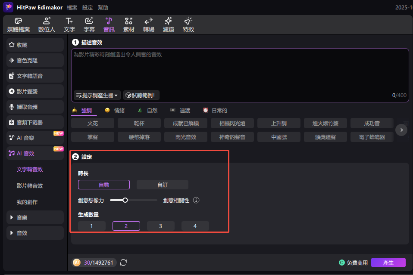Open the 特效 effects panel
The width and height of the screenshot is (413, 275).
pyautogui.click(x=188, y=25)
